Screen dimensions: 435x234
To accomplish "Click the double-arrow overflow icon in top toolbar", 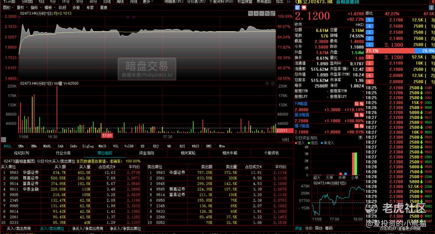I will click(x=288, y=2).
